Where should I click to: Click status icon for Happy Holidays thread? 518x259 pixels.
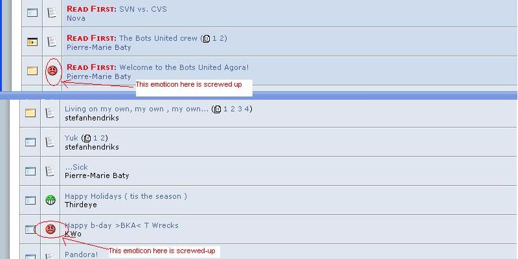30,200
